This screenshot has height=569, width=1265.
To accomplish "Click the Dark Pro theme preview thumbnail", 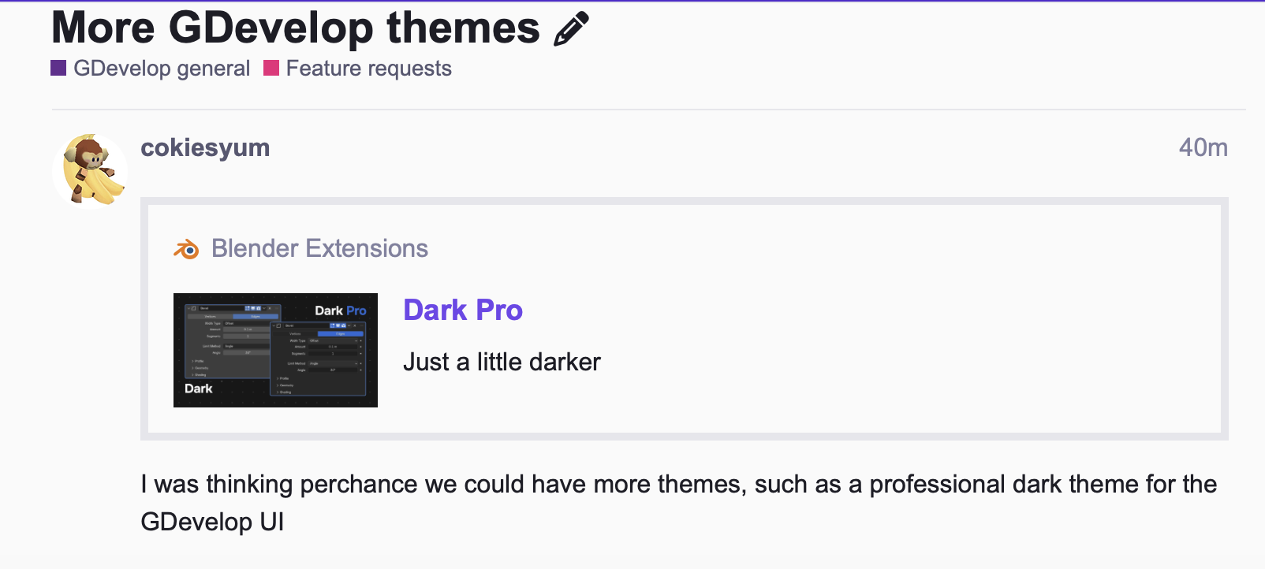I will tap(275, 350).
